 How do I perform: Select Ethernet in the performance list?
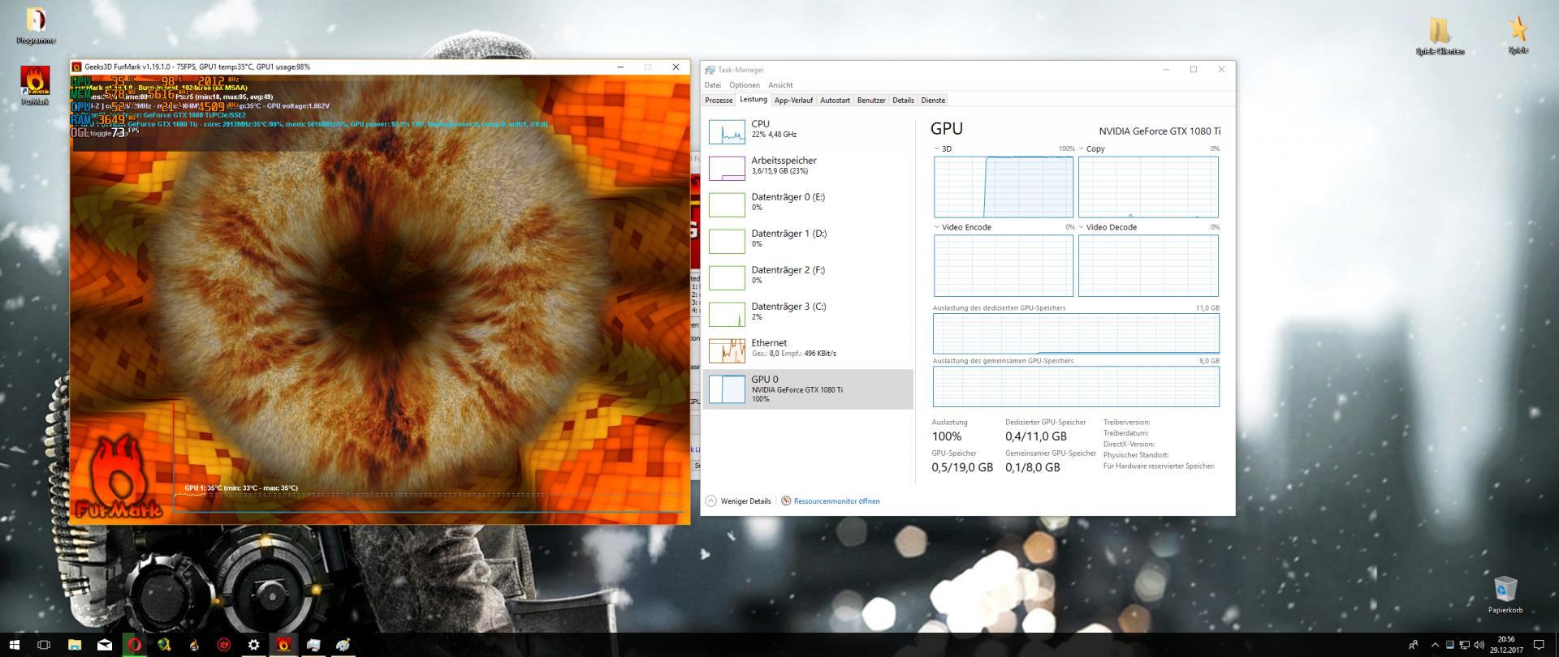[809, 350]
